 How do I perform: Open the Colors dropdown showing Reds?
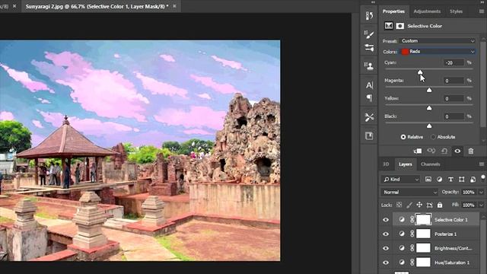click(438, 52)
